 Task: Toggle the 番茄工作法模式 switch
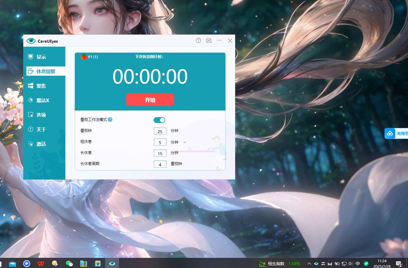point(159,120)
